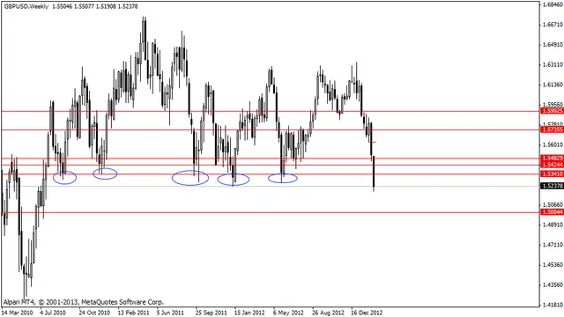Click the 6 May 2012 date label
The image size is (564, 317).
(288, 313)
